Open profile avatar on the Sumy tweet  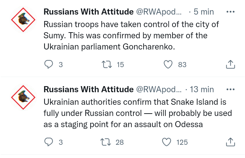pyautogui.click(x=23, y=19)
